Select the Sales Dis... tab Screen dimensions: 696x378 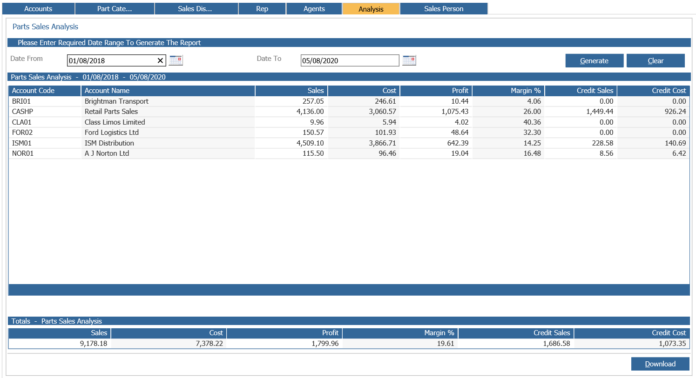[x=195, y=9]
